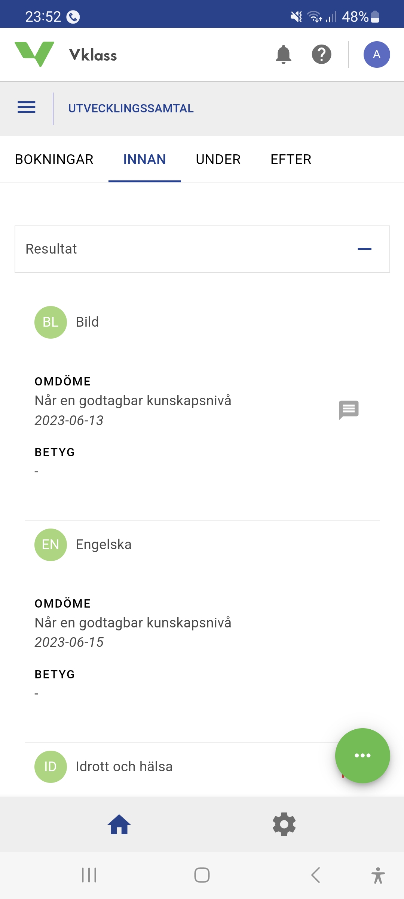Screen dimensions: 404x899
Task: Open the Efter tab
Action: pos(291,160)
